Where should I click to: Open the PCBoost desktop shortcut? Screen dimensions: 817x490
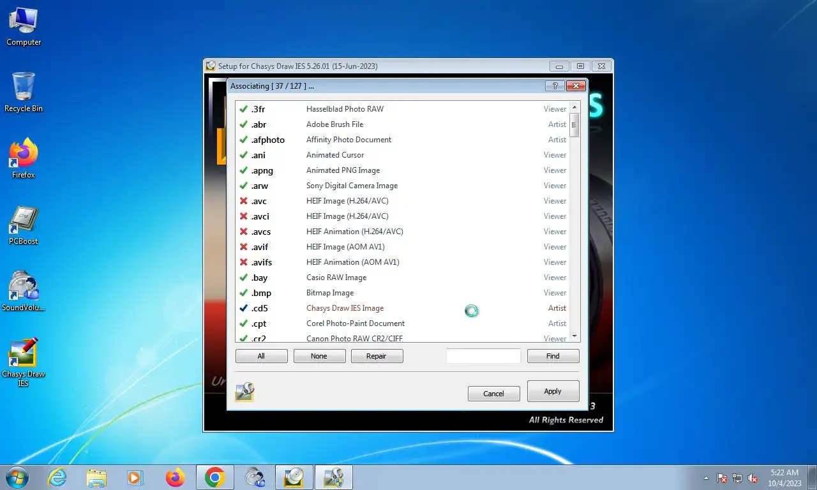click(x=24, y=225)
